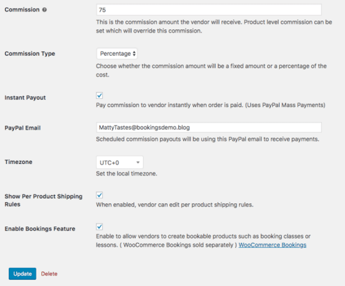Click the Timezone field label
The image size is (345, 286).
click(18, 162)
